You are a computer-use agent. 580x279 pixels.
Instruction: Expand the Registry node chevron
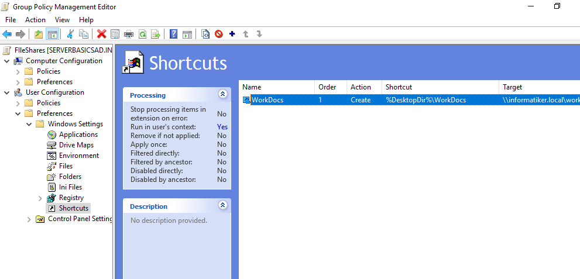[x=40, y=198]
